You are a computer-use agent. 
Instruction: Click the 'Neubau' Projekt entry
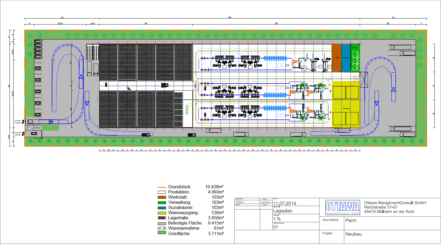click(354, 234)
